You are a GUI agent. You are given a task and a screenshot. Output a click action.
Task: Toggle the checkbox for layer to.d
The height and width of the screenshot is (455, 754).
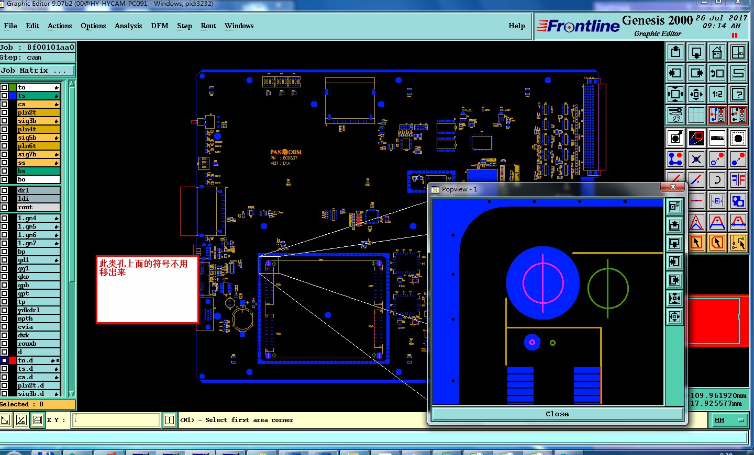coord(4,360)
